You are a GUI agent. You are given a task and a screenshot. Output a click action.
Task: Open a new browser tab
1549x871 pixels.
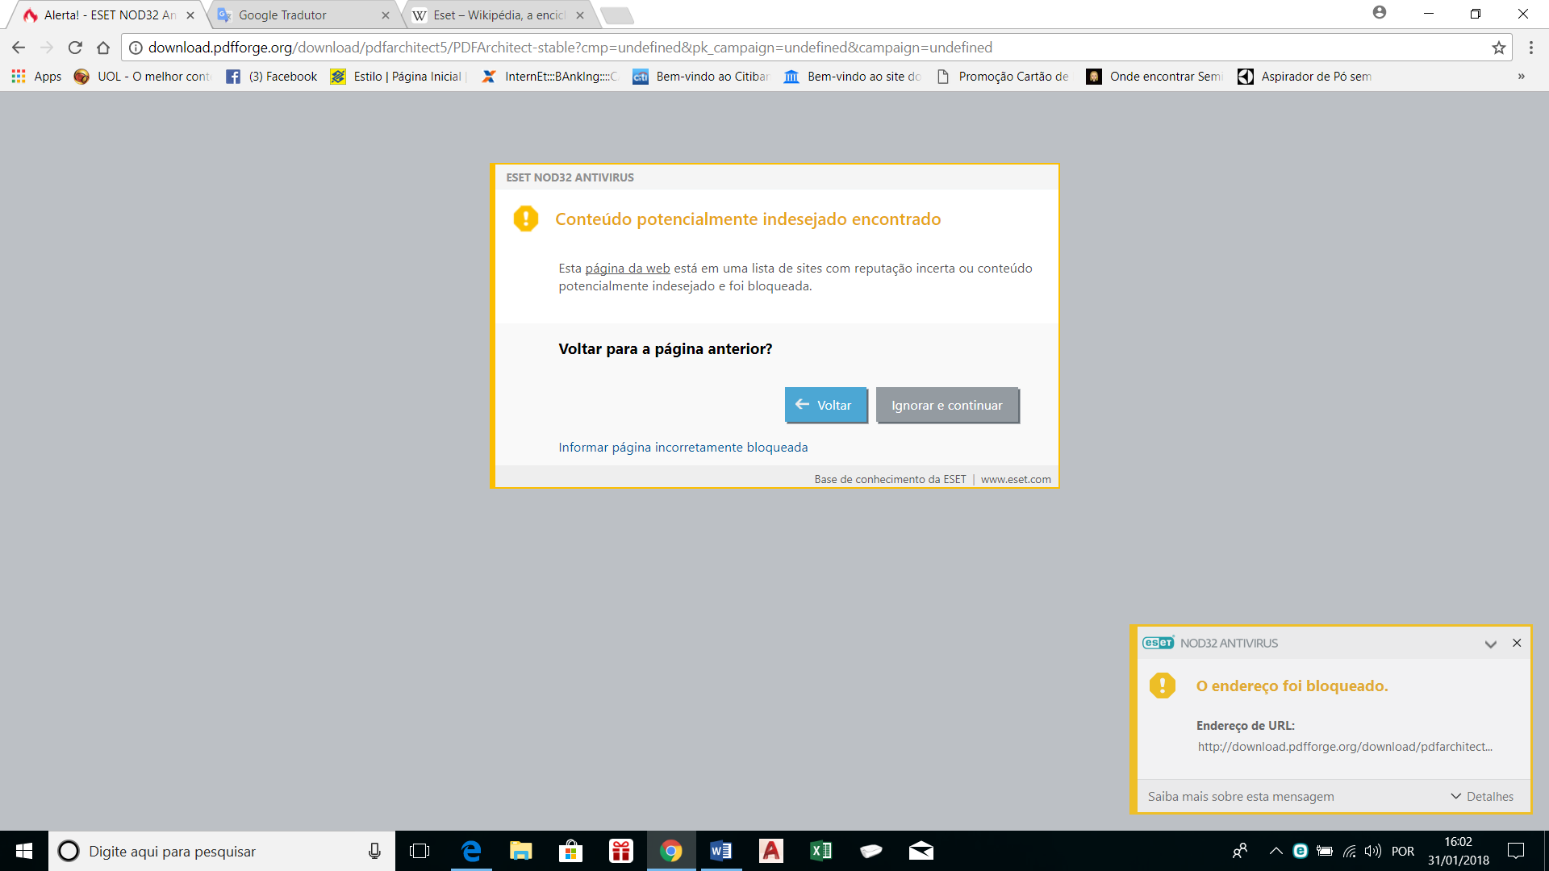(617, 15)
